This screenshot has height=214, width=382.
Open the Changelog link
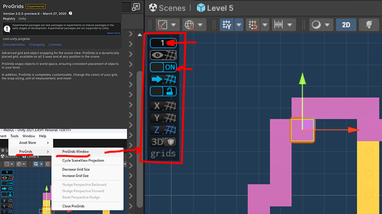pos(37,45)
